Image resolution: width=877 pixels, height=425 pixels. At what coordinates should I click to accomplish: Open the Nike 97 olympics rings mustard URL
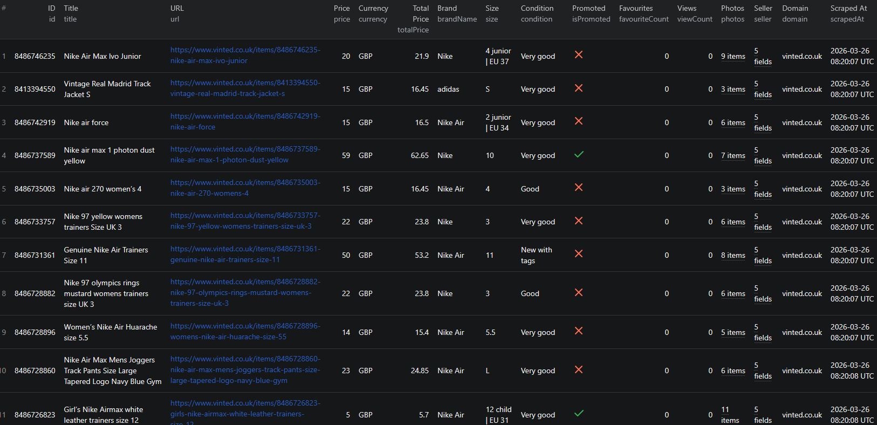tap(245, 293)
